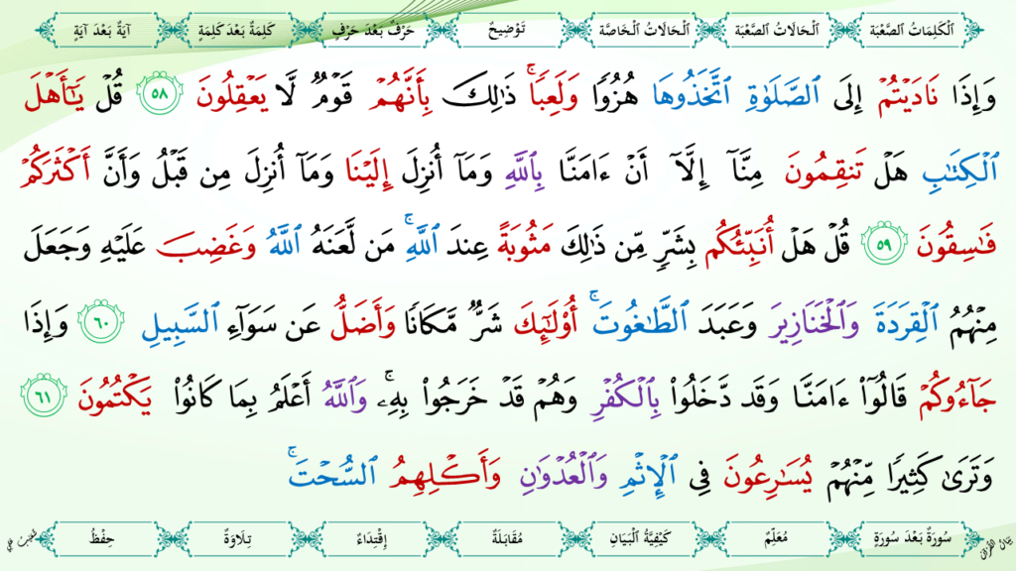The image size is (1016, 571).
Task: Click the purple word وَالْخَنَازِيرَ
Action: [x=814, y=320]
